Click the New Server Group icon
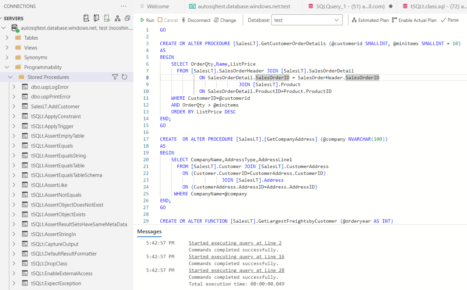 tap(97, 18)
